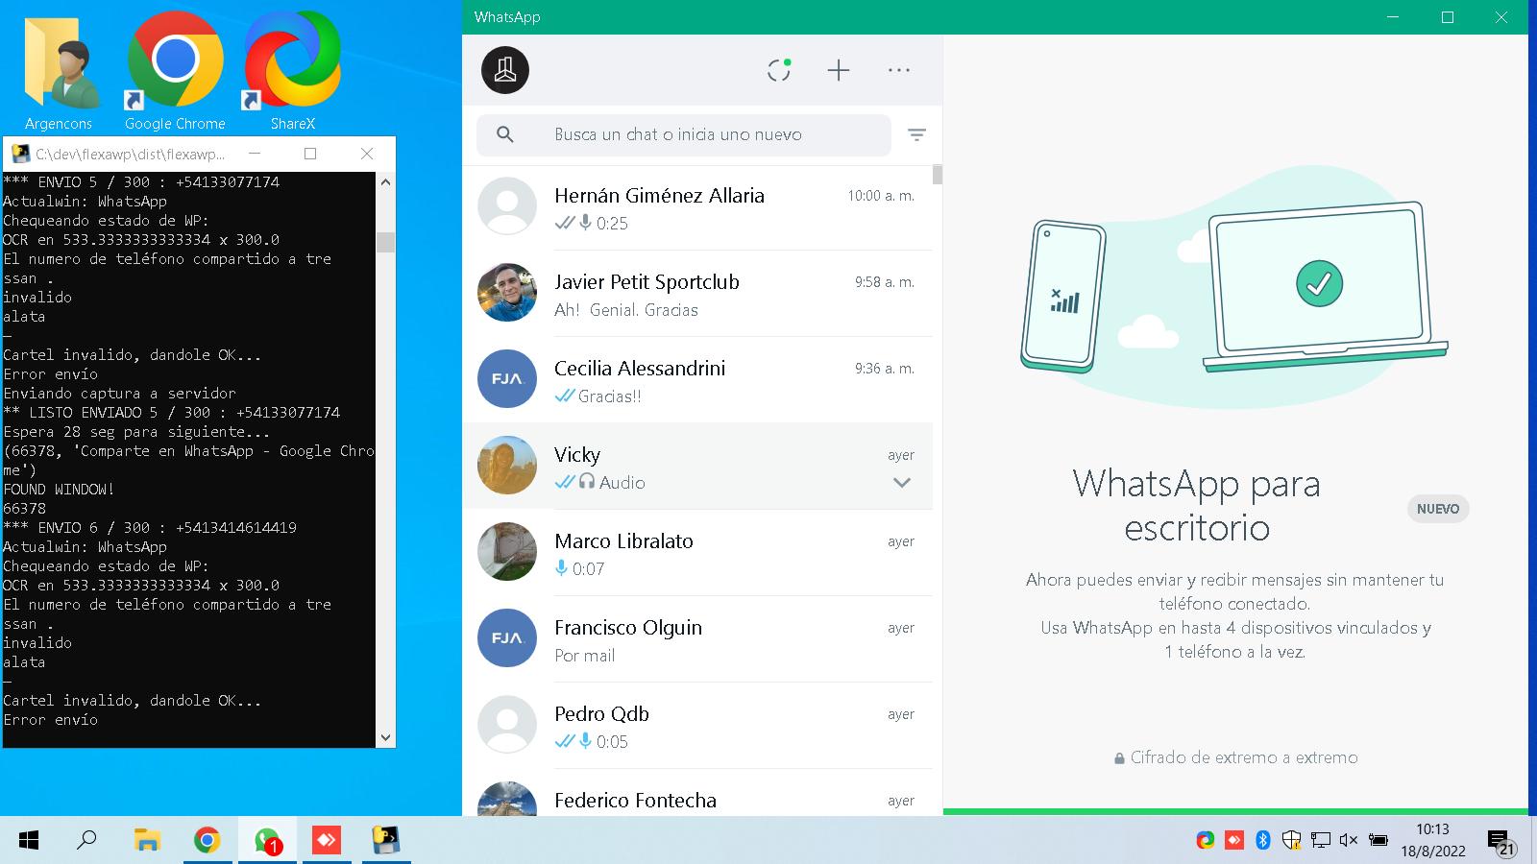1537x864 pixels.
Task: Open Cecilia Alessandrini chat
Action: point(697,380)
